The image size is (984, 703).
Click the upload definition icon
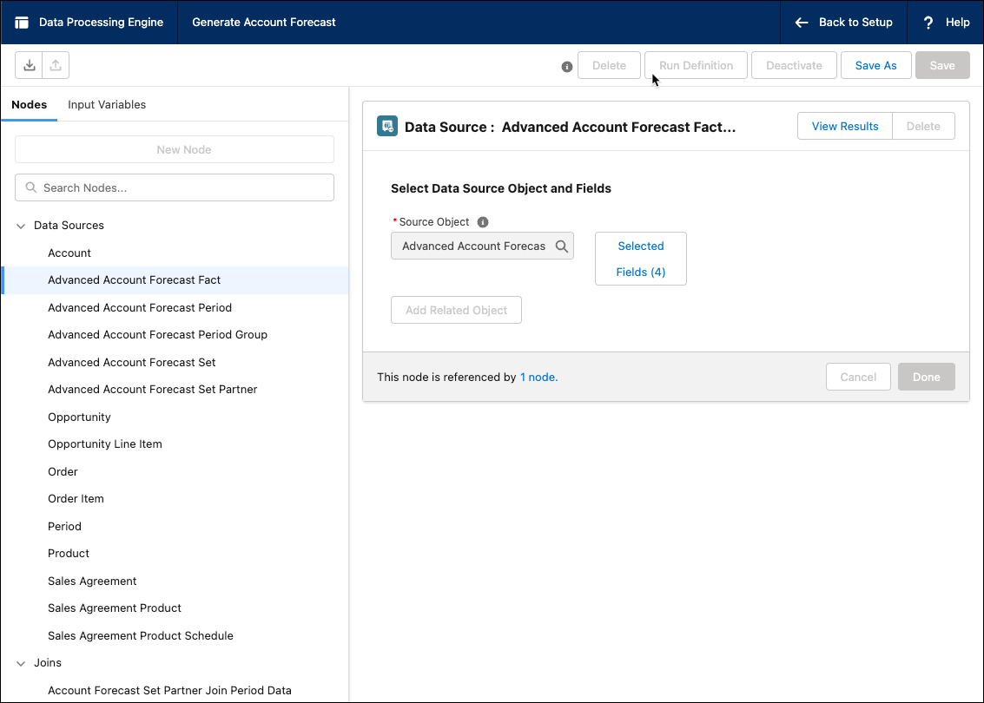click(x=56, y=65)
